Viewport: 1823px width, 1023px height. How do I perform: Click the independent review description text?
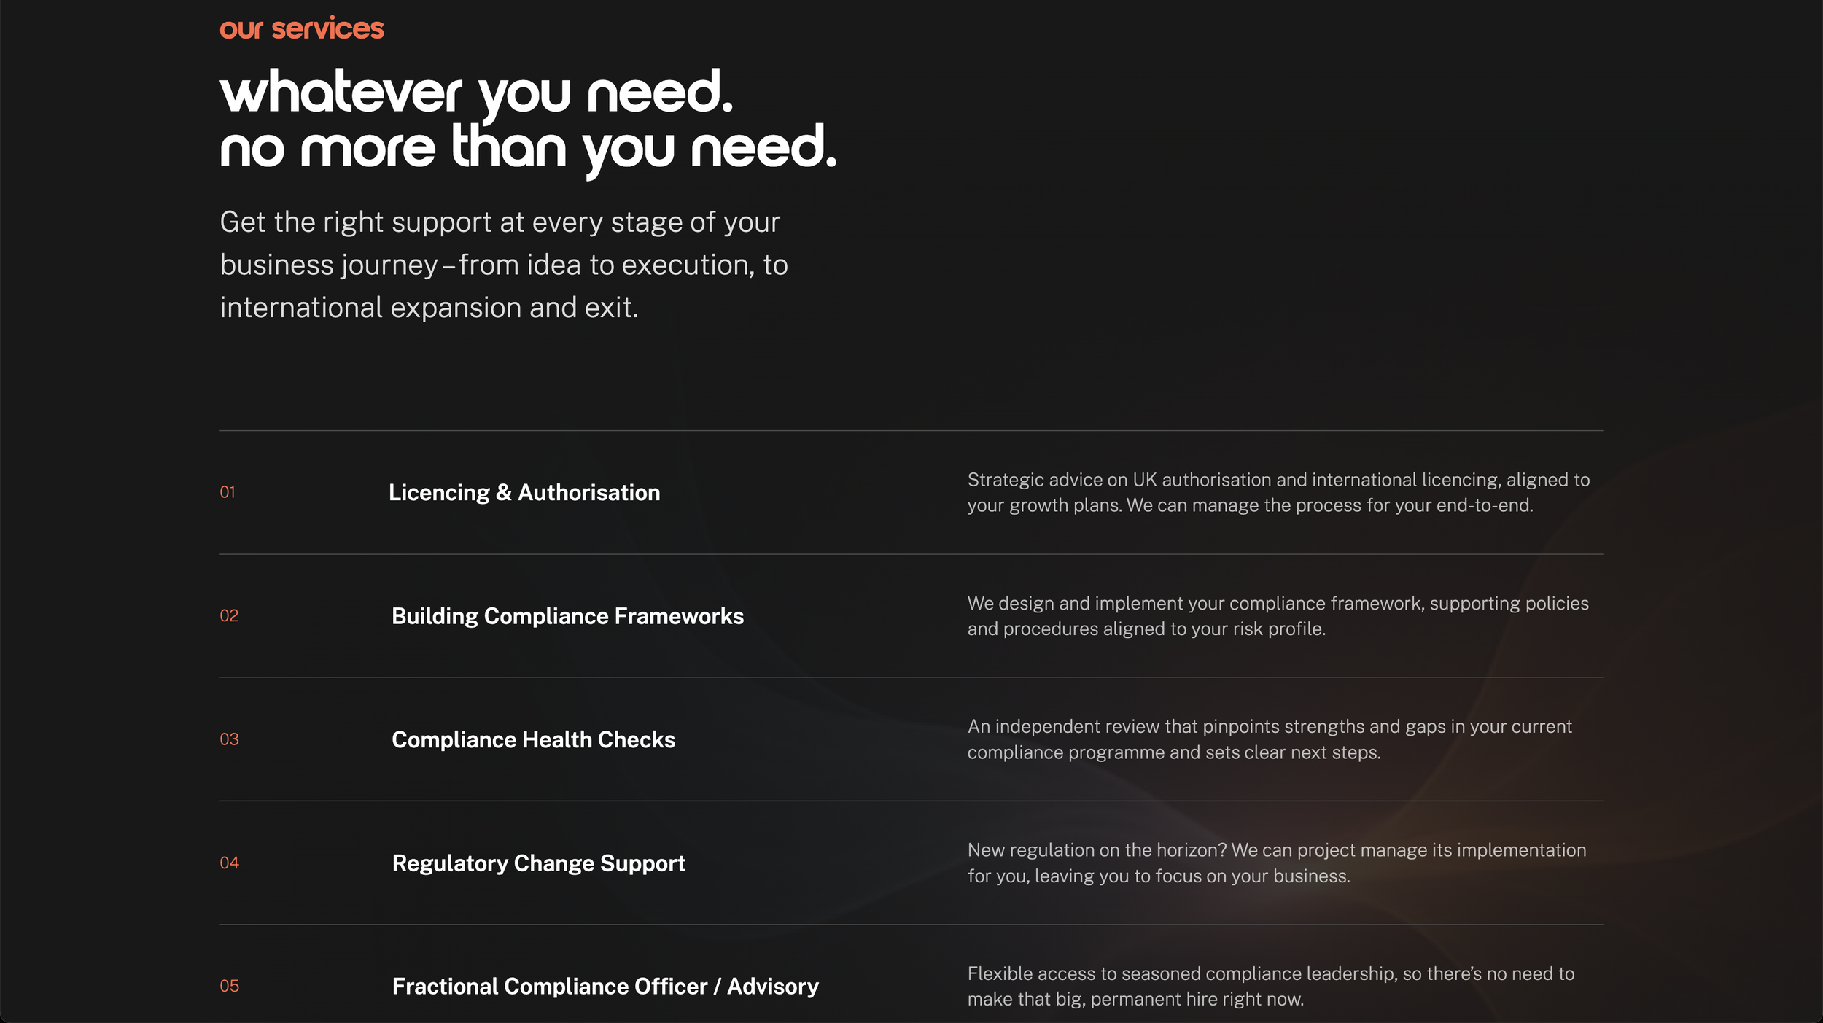point(1269,739)
